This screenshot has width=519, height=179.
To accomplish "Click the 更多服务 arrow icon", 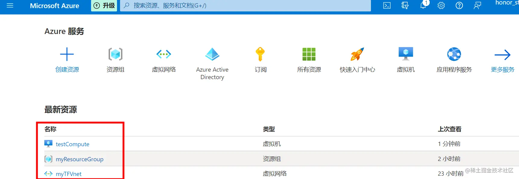I will 502,55.
